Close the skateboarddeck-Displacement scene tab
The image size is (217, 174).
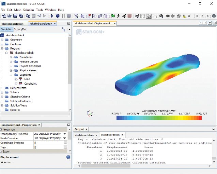pos(114,24)
